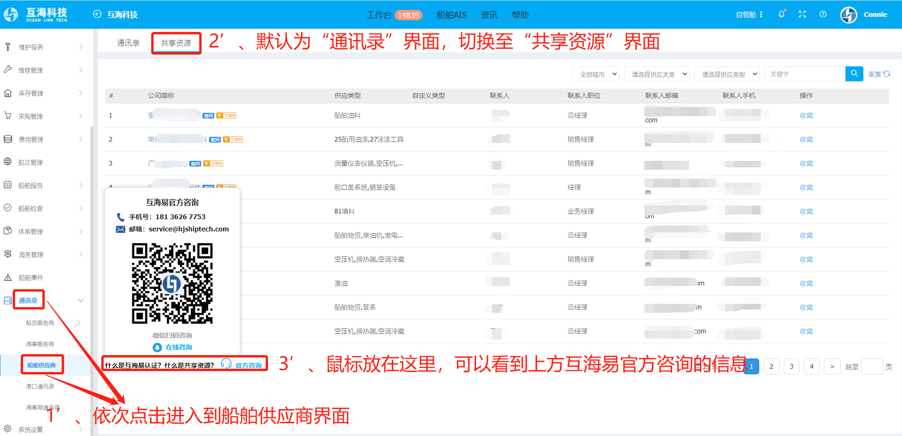Open the notification bell
The height and width of the screenshot is (436, 902).
(x=781, y=14)
